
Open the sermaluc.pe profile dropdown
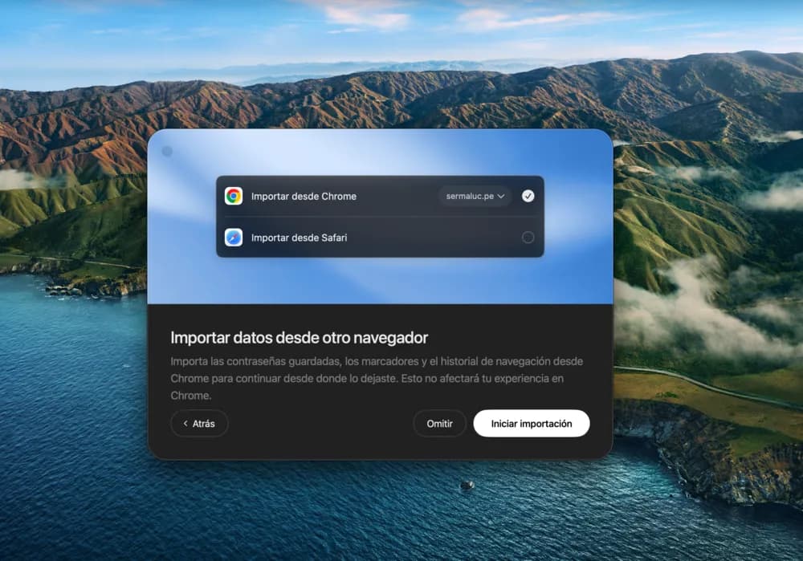475,196
